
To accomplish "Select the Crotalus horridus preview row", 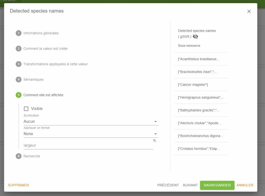I will coord(201,149).
